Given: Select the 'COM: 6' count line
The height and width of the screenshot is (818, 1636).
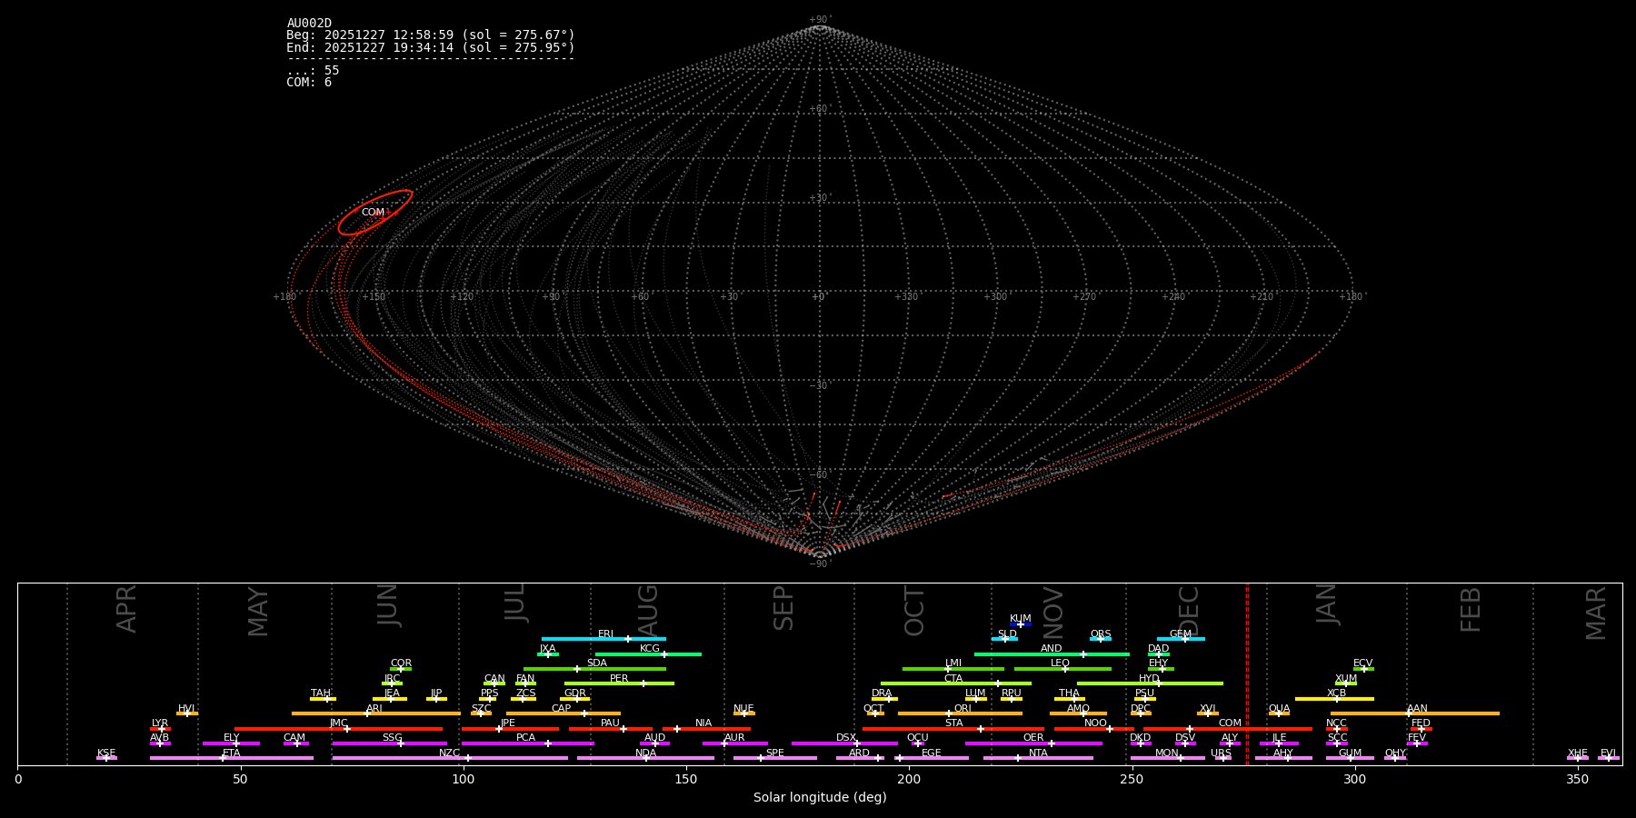Looking at the screenshot, I should (309, 83).
